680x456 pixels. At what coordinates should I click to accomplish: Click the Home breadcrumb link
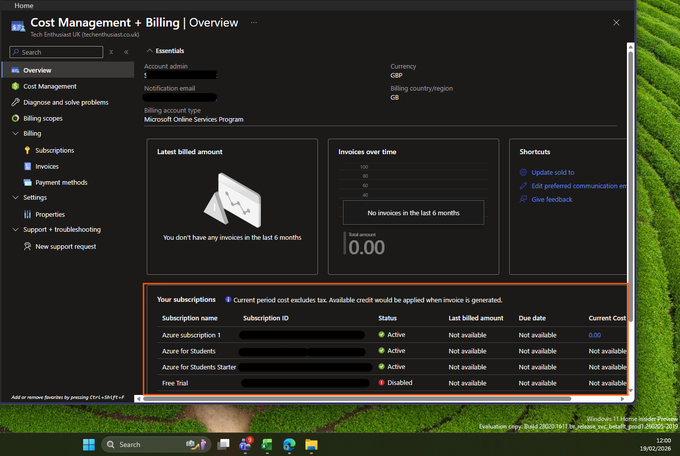24,6
